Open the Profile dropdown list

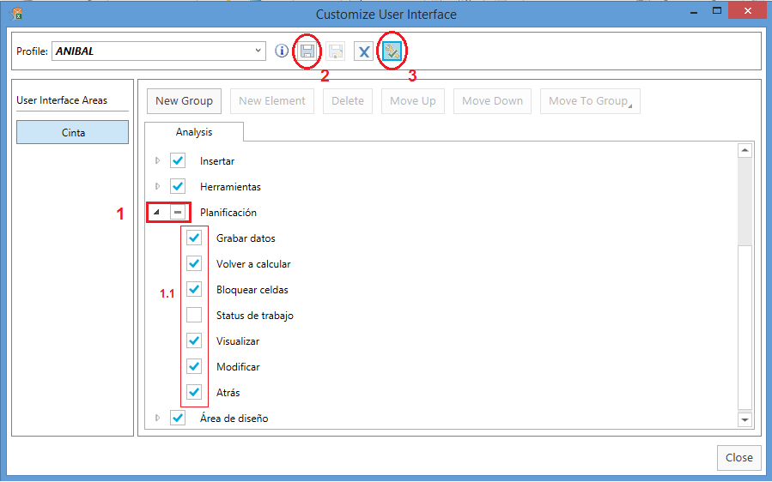[x=258, y=51]
